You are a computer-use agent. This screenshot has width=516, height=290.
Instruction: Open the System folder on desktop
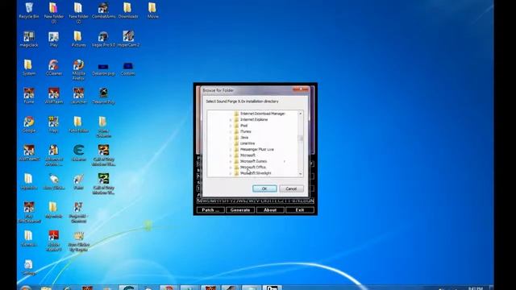[29, 68]
